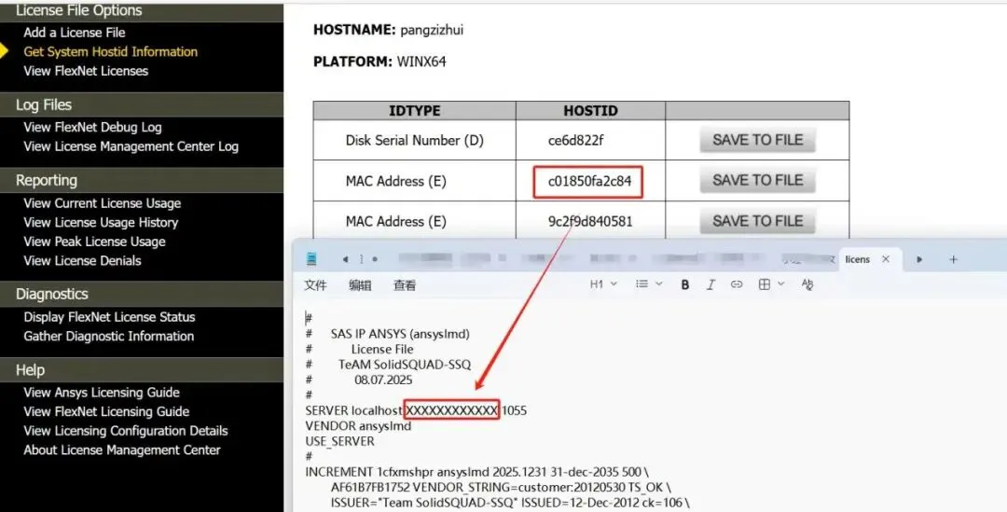Click the 08.07.2025 date line
Image resolution: width=1007 pixels, height=512 pixels.
click(x=383, y=381)
